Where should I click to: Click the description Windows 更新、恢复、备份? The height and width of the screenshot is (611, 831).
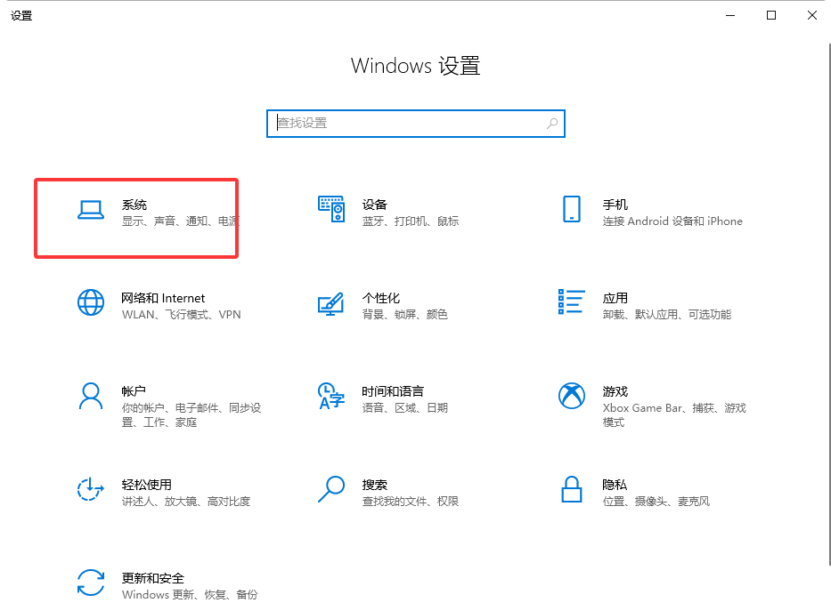click(189, 595)
